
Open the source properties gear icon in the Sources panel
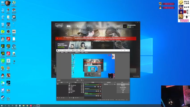click(x=73, y=98)
